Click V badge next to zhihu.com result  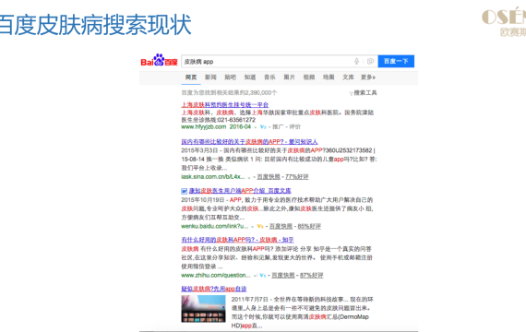tap(263, 276)
